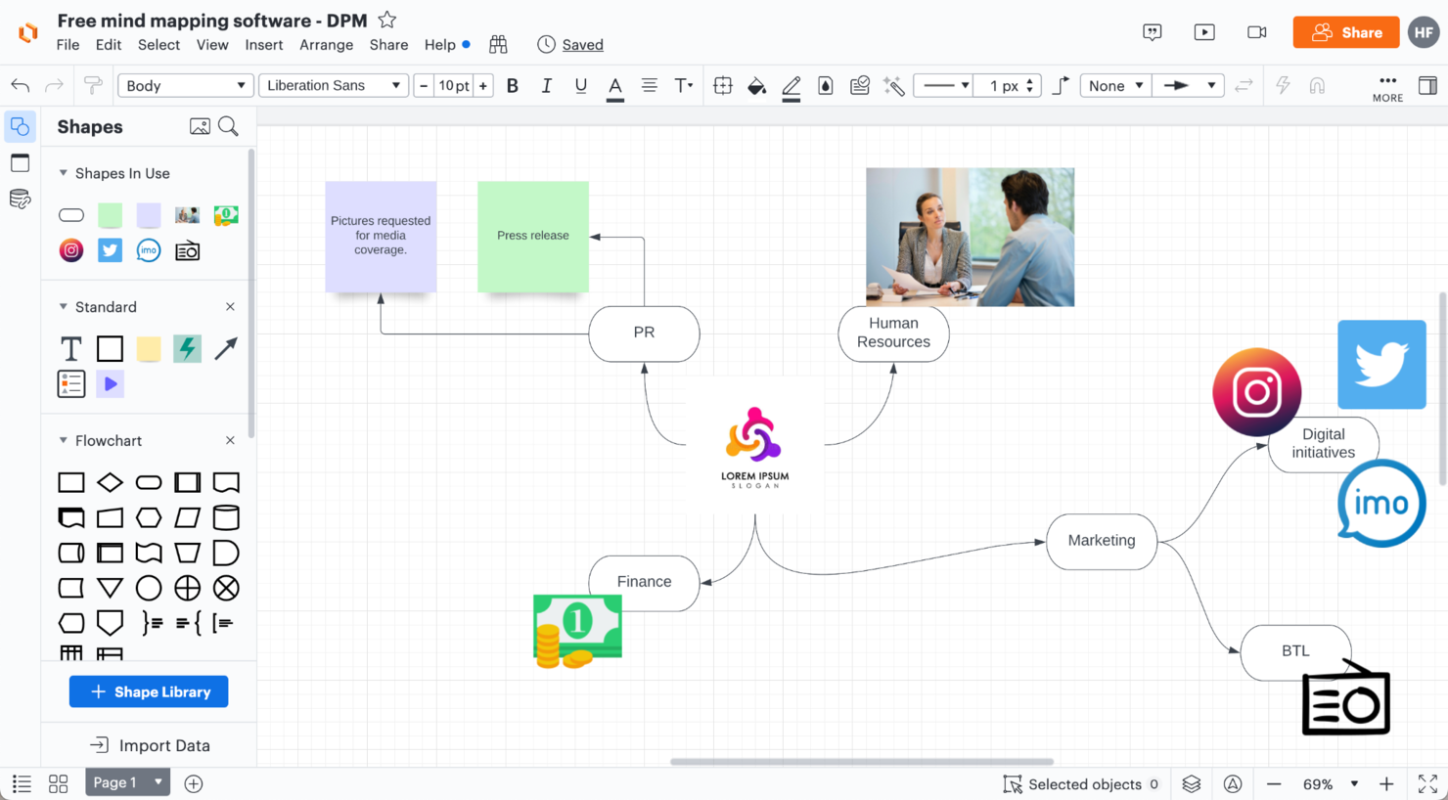Image resolution: width=1448 pixels, height=800 pixels.
Task: Start presentation mode play icon
Action: [1204, 32]
